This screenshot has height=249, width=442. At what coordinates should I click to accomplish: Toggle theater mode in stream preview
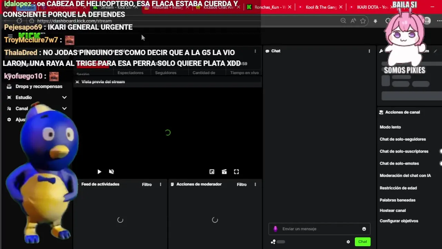coord(224,172)
